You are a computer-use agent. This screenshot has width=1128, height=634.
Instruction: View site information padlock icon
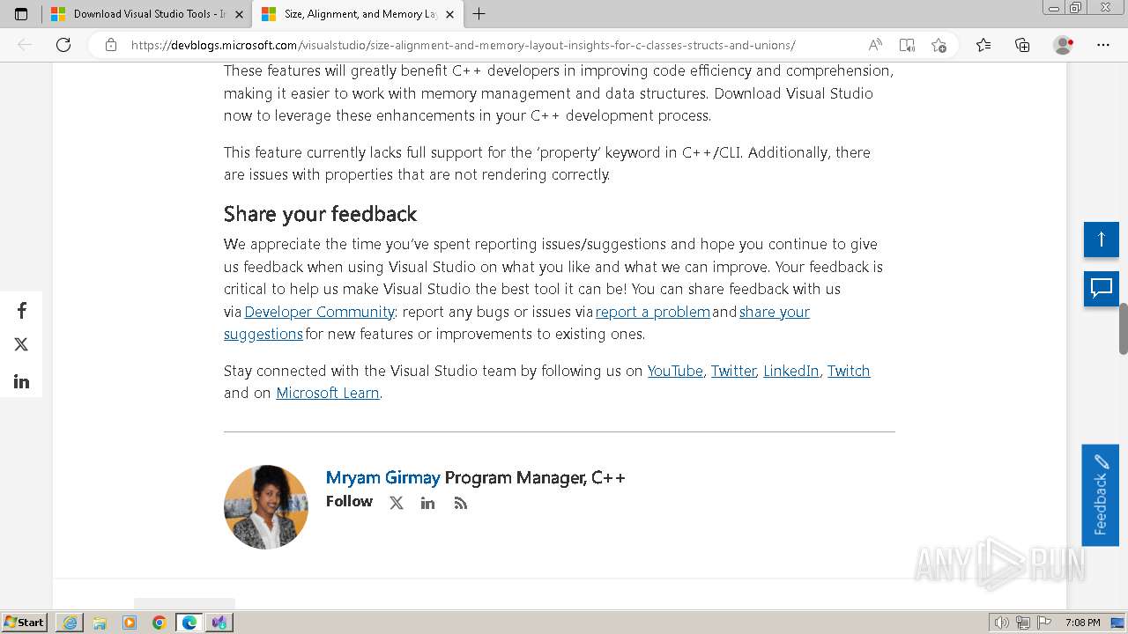pyautogui.click(x=111, y=45)
